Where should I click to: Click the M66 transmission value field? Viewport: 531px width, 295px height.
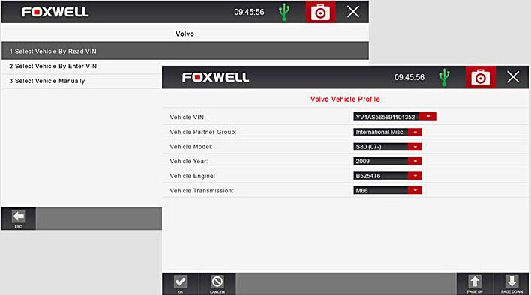(x=381, y=191)
